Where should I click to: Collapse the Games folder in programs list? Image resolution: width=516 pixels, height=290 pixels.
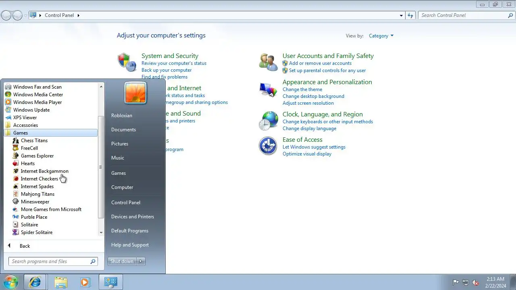coord(51,133)
